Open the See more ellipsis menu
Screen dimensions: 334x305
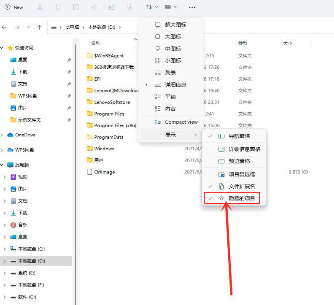(x=192, y=7)
